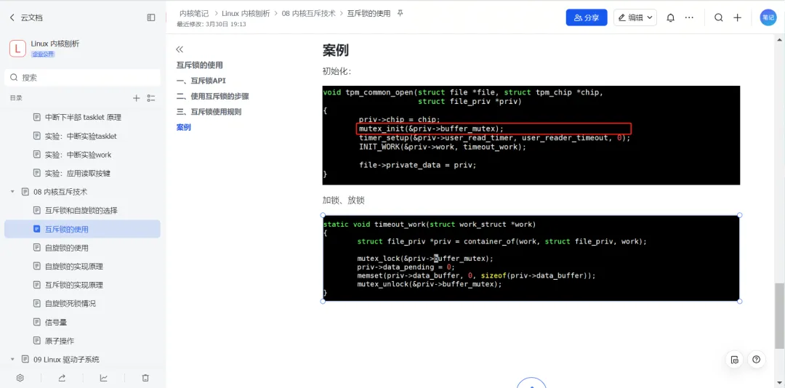
Task: Jump to 一、互斥锁API in outline
Action: 201,81
